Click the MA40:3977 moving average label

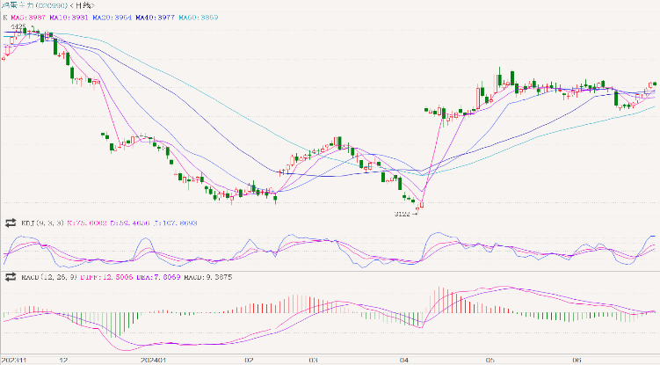pos(155,18)
